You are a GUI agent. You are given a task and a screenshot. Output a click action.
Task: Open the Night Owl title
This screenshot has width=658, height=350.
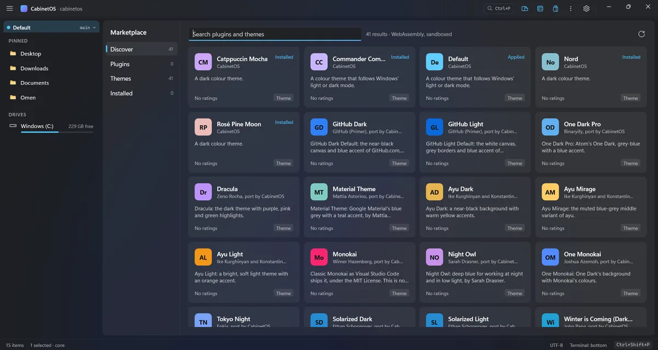pos(462,254)
